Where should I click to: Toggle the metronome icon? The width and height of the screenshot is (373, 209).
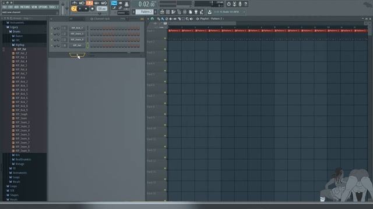pos(74,3)
